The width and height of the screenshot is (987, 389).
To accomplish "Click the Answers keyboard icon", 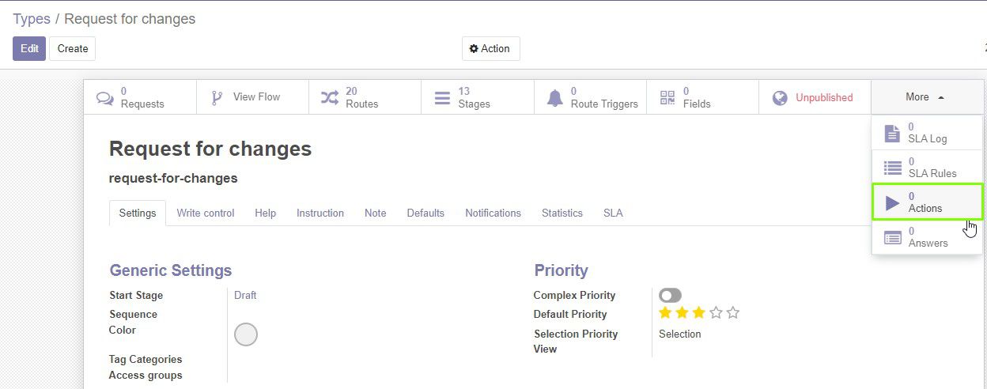I will (x=893, y=237).
